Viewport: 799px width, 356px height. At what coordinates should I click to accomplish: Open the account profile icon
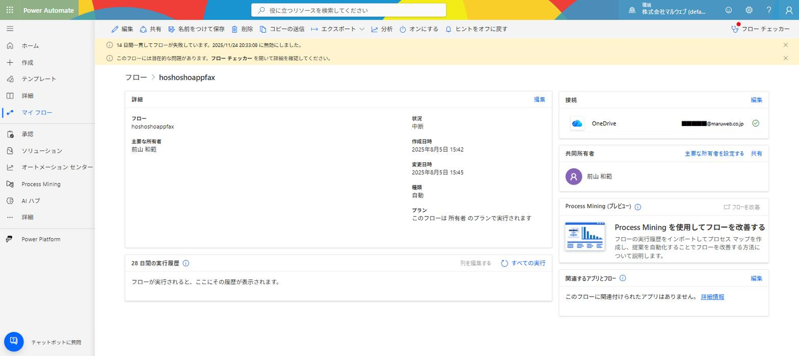pos(789,10)
